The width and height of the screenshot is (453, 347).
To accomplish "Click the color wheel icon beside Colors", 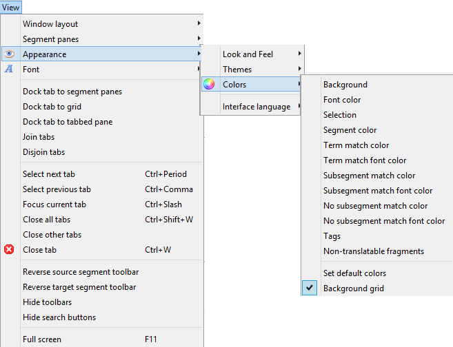I will [209, 85].
